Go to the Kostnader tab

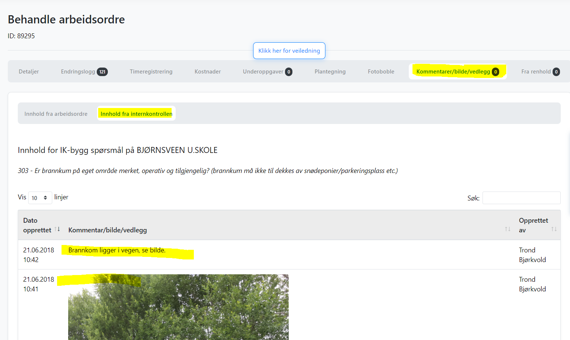tap(208, 72)
